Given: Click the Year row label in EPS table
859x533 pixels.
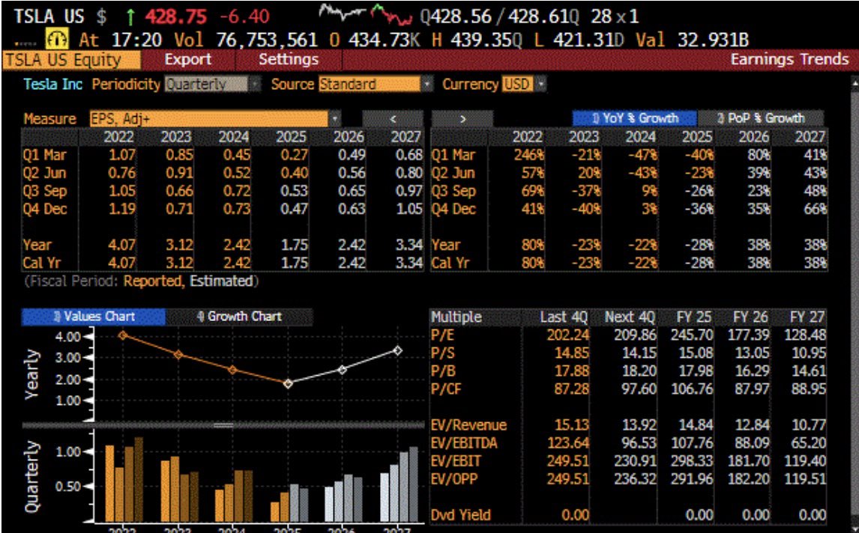Looking at the screenshot, I should click(37, 245).
